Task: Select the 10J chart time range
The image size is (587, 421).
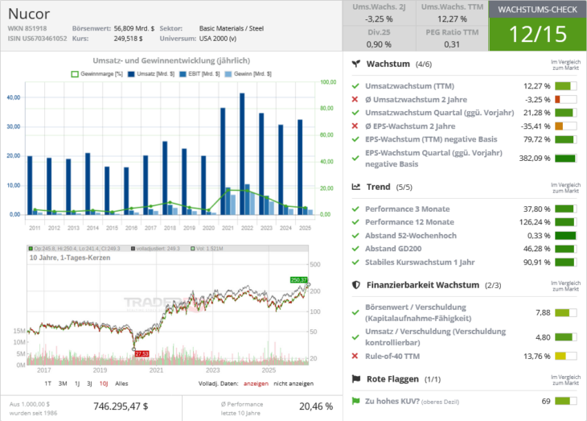Action: click(104, 383)
